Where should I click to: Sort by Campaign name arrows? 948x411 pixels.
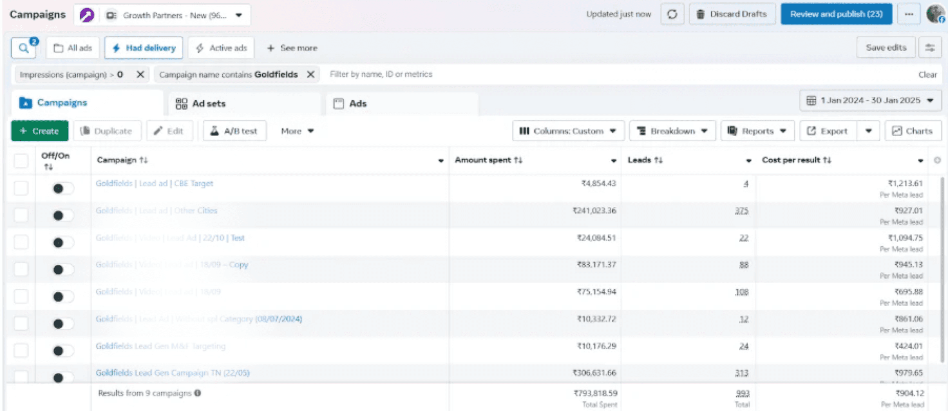pos(143,160)
